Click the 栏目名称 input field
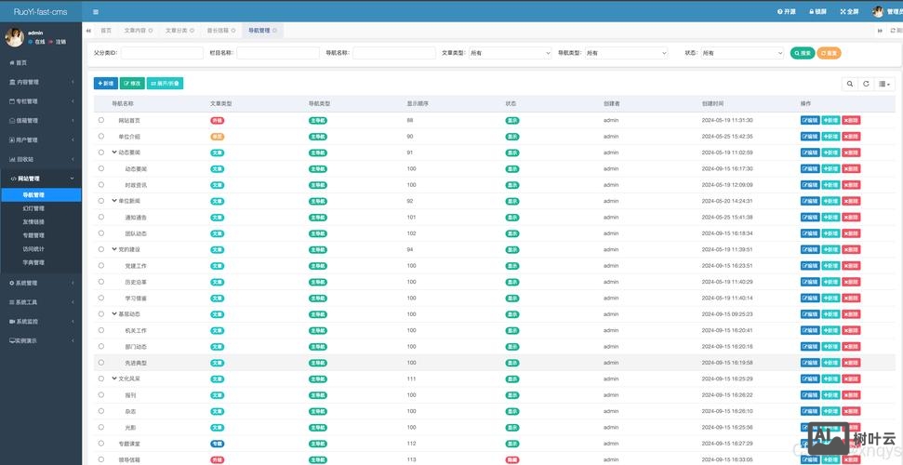Screen dimensions: 903x465 277,53
